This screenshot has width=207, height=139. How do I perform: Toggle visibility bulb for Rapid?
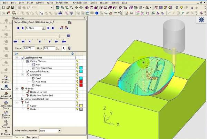coord(77,85)
